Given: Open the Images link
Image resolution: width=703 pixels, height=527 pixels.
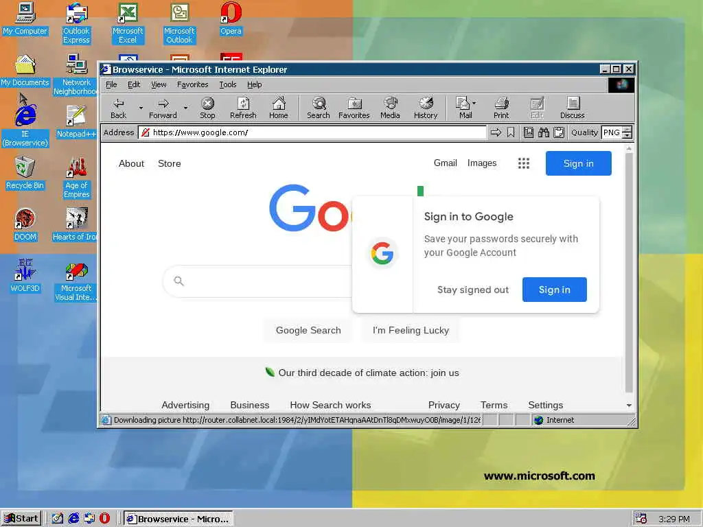Looking at the screenshot, I should 482,163.
